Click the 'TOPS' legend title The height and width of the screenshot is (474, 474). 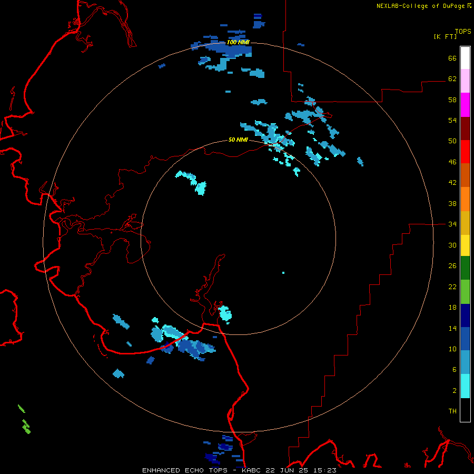pos(463,31)
